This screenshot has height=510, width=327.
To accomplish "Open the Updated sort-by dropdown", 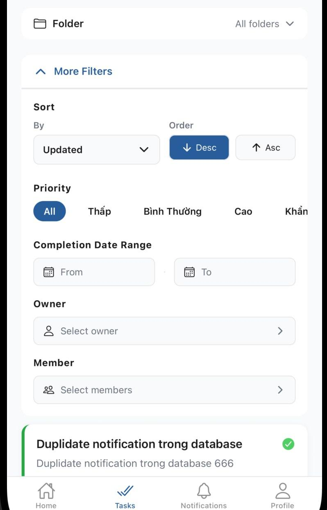I will 96,150.
